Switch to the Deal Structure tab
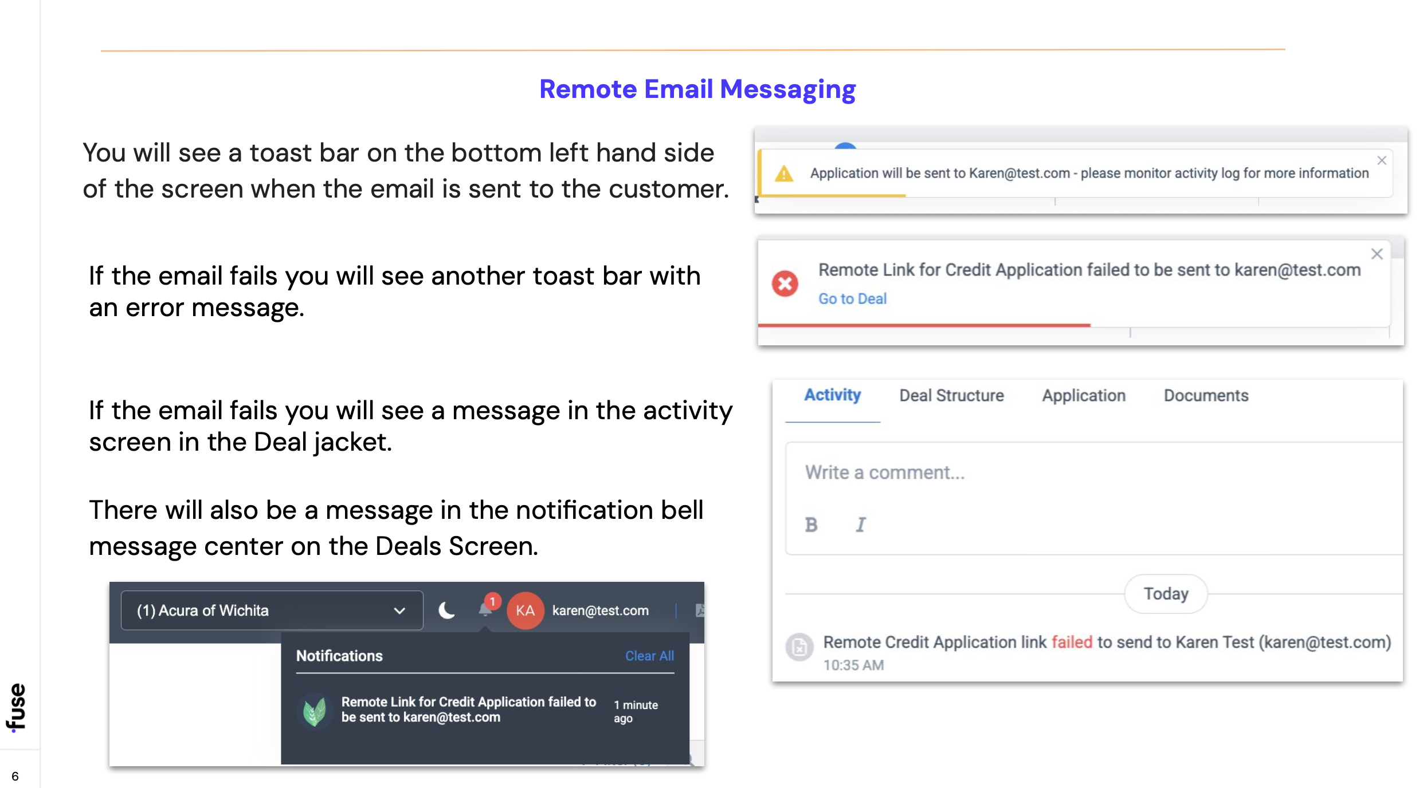This screenshot has width=1427, height=788. tap(951, 395)
